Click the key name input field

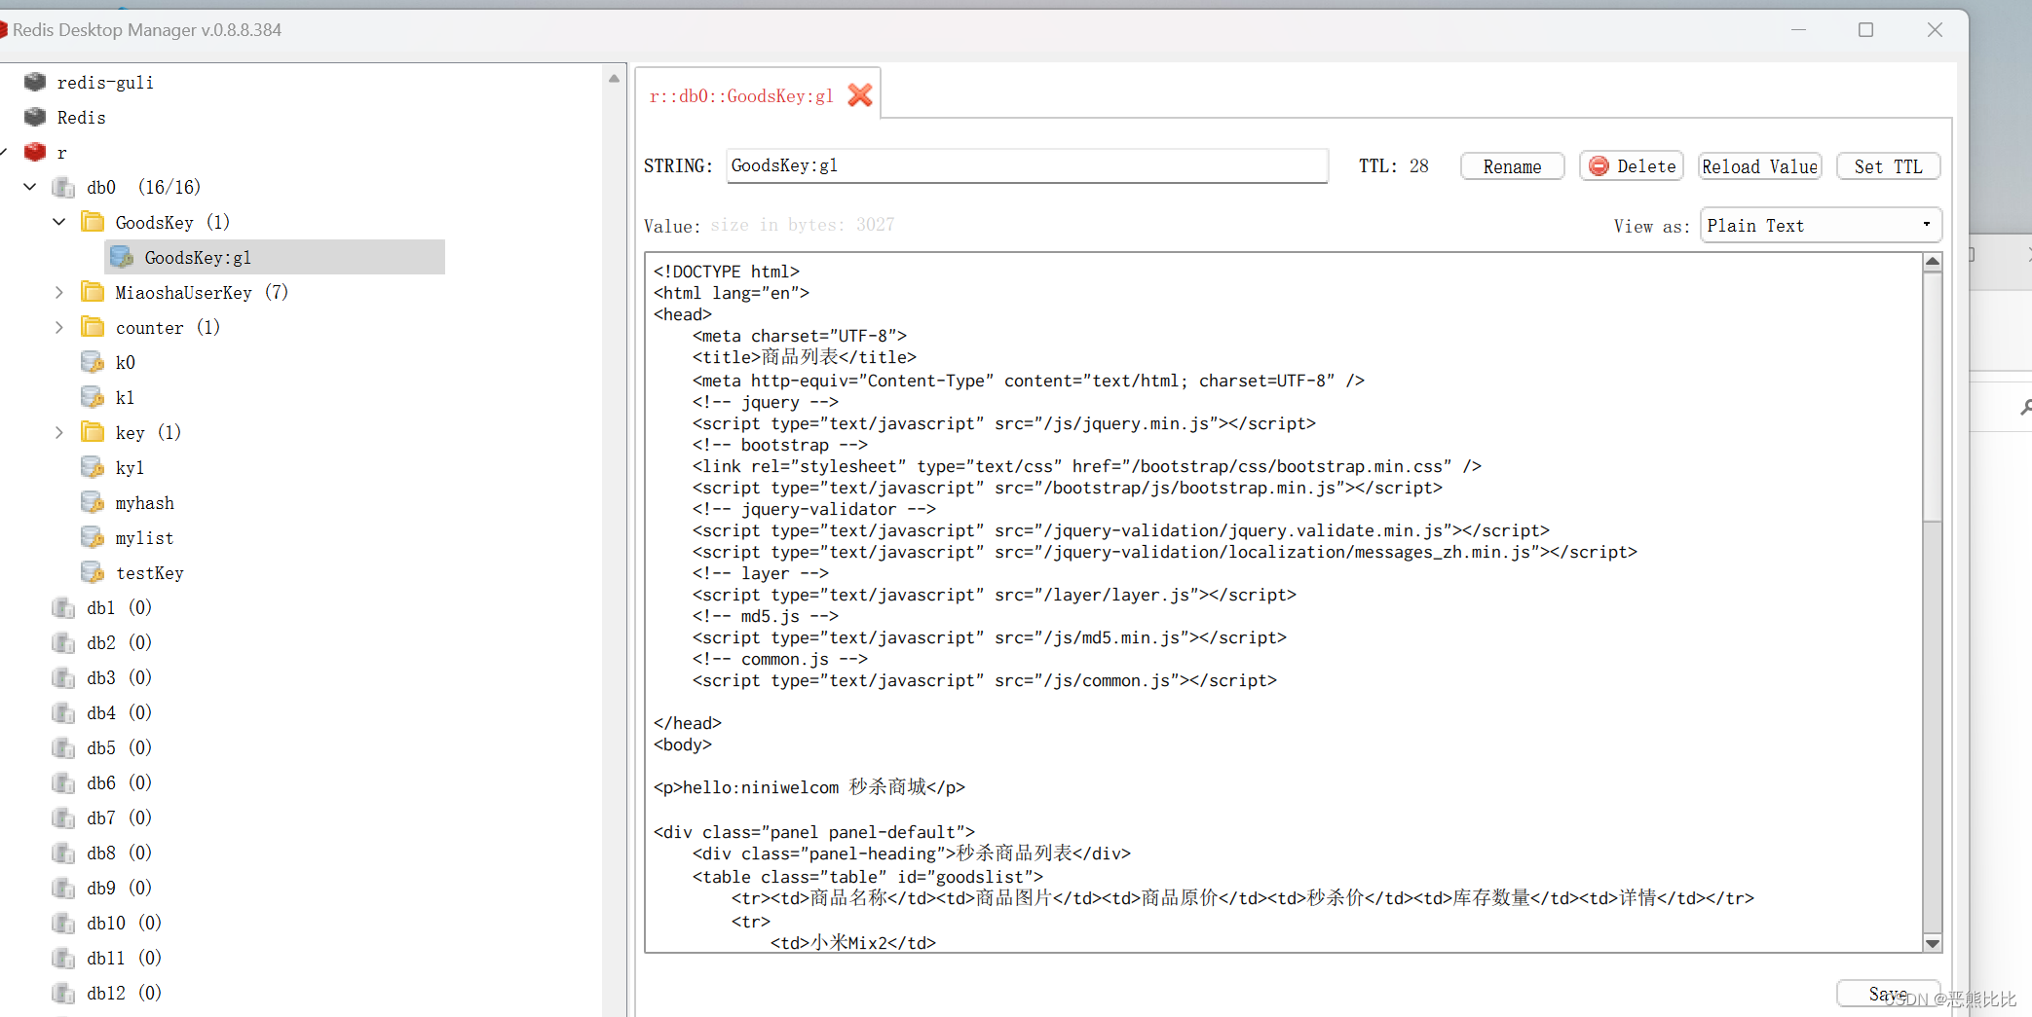[x=1027, y=165]
